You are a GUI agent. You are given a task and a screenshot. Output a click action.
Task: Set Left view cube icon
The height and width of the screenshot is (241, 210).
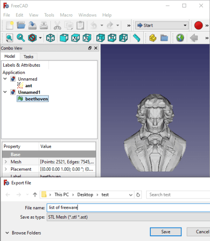[x=123, y=38]
